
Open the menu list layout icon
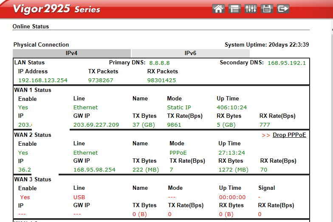click(234, 9)
